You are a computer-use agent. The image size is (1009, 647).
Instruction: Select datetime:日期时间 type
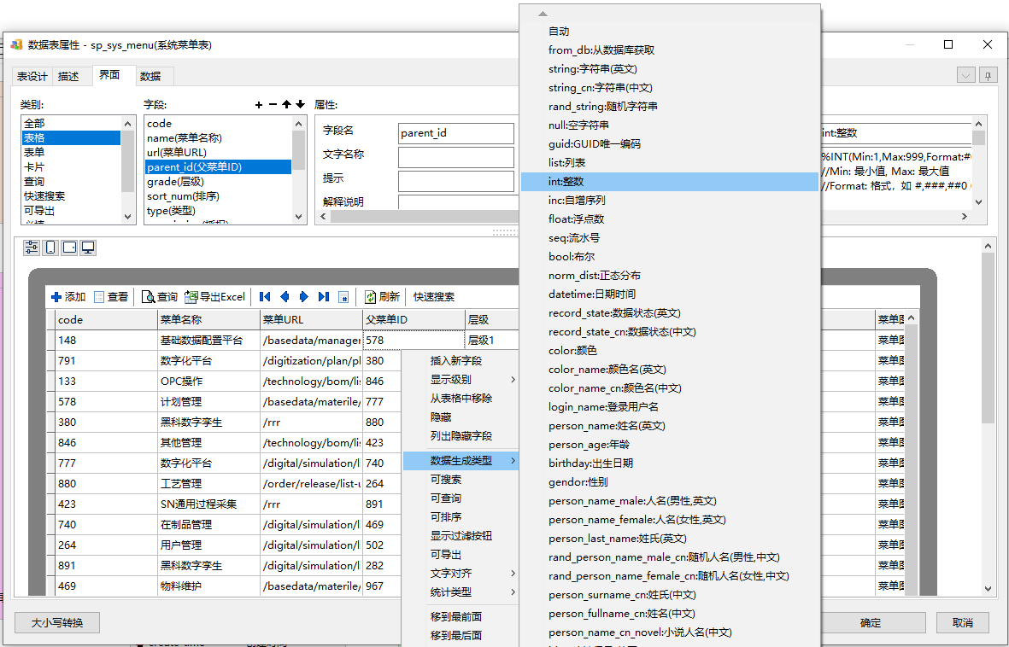tap(669, 294)
